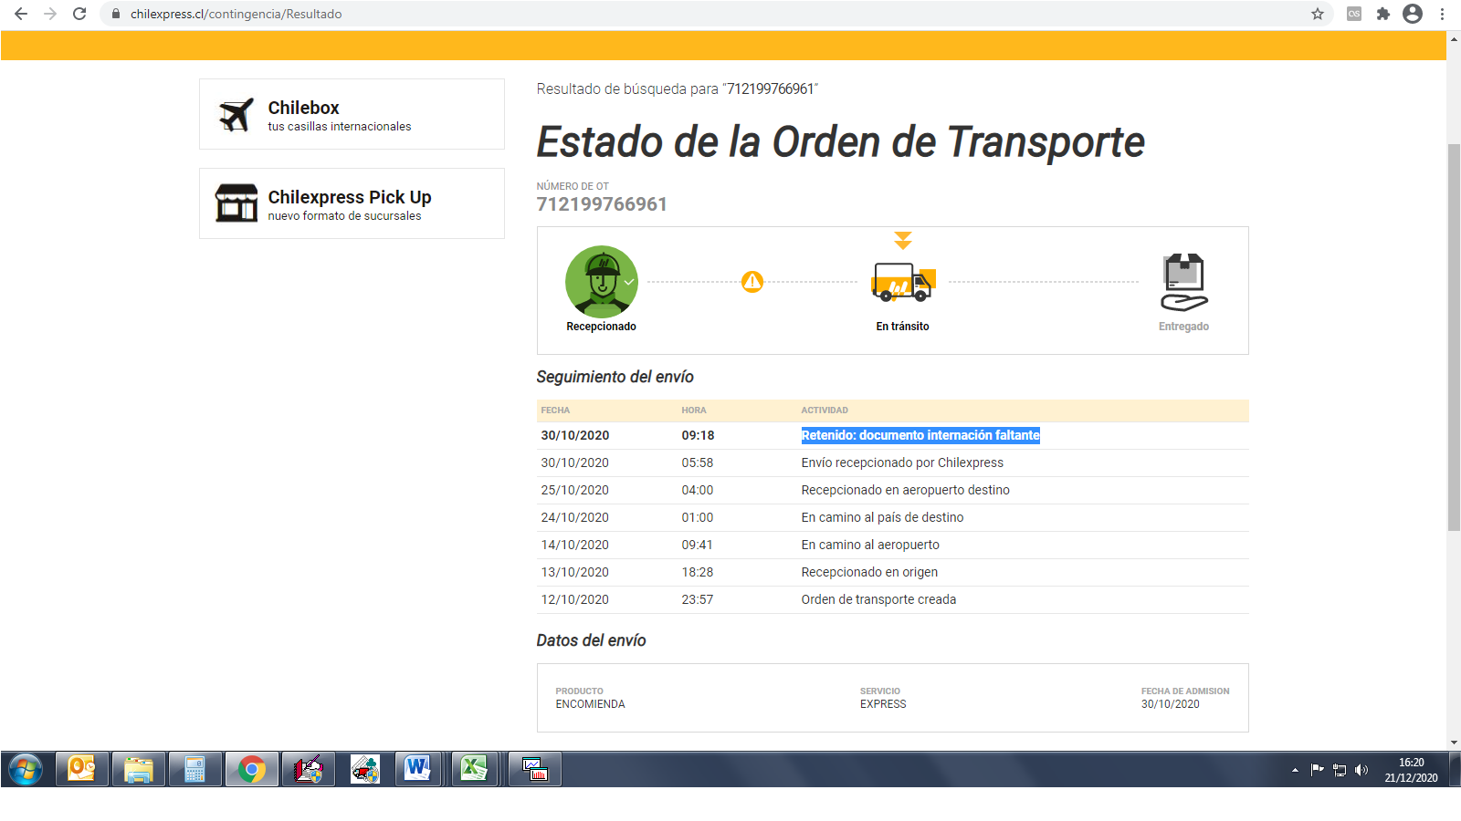Viewport: 1461px width, 821px height.
Task: Open Calculator from the taskbar
Action: click(195, 769)
